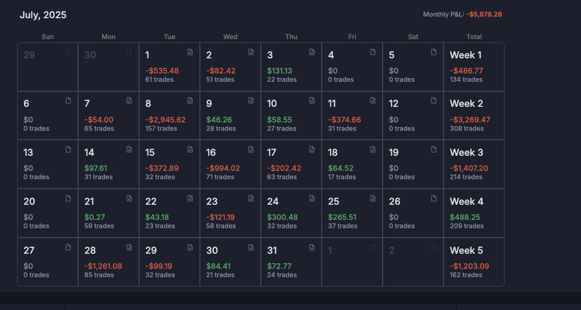The image size is (581, 310).
Task: Click the note icon on July 8
Action: 190,101
